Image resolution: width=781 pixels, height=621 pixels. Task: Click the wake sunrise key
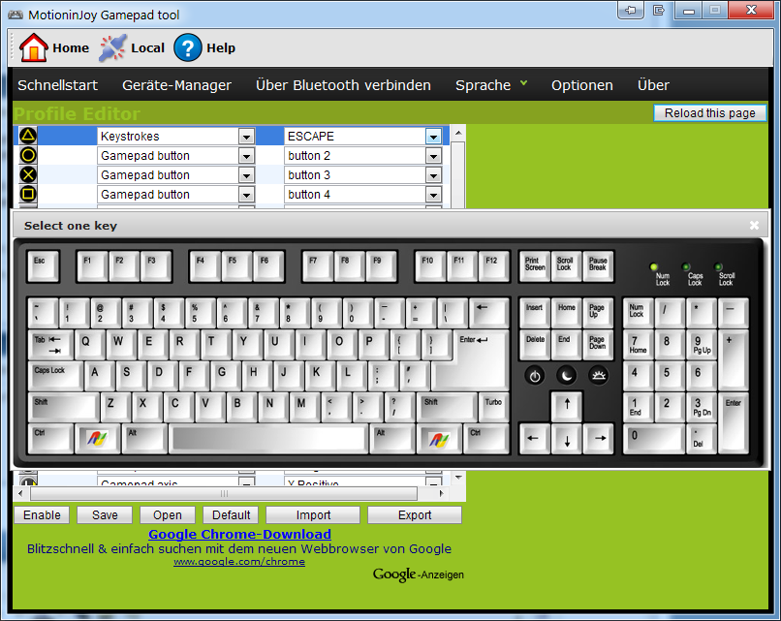(599, 376)
